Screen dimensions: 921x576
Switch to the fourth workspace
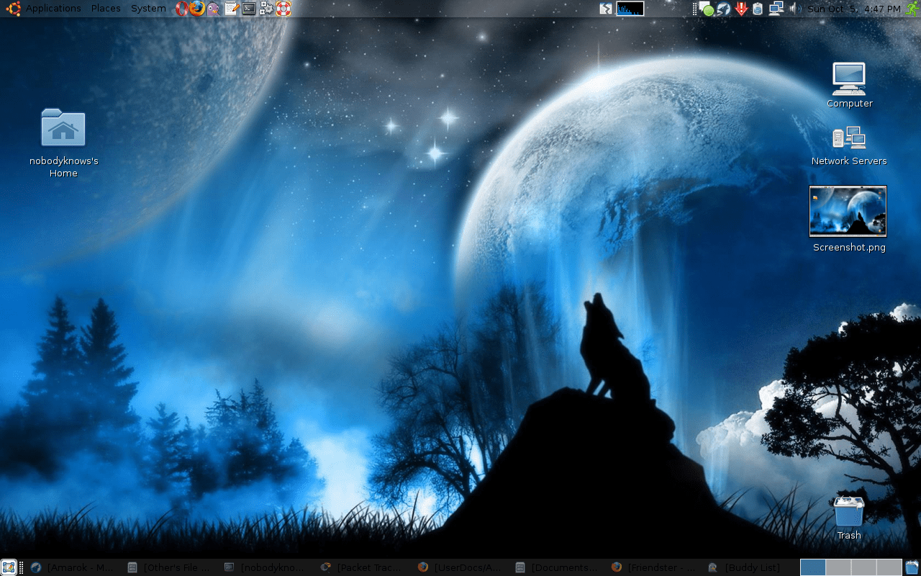pos(889,567)
